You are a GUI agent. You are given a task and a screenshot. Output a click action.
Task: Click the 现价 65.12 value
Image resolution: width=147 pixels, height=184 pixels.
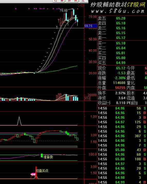[121, 68]
